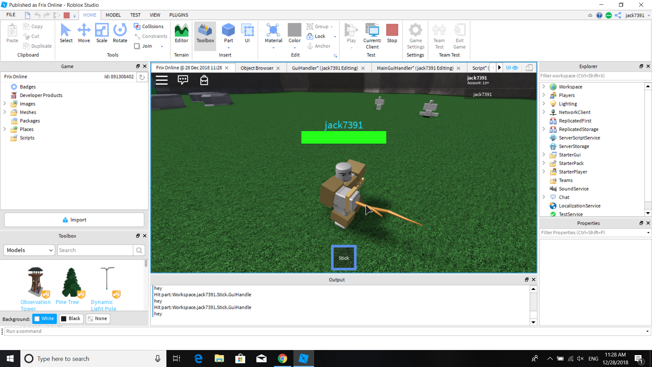Viewport: 652px width, 367px height.
Task: Click the Color swatch button
Action: pyautogui.click(x=294, y=31)
